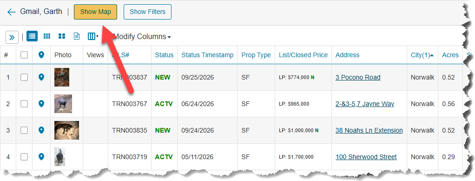Click MLS number TRN003767
This screenshot has height=181, width=475.
pyautogui.click(x=130, y=104)
